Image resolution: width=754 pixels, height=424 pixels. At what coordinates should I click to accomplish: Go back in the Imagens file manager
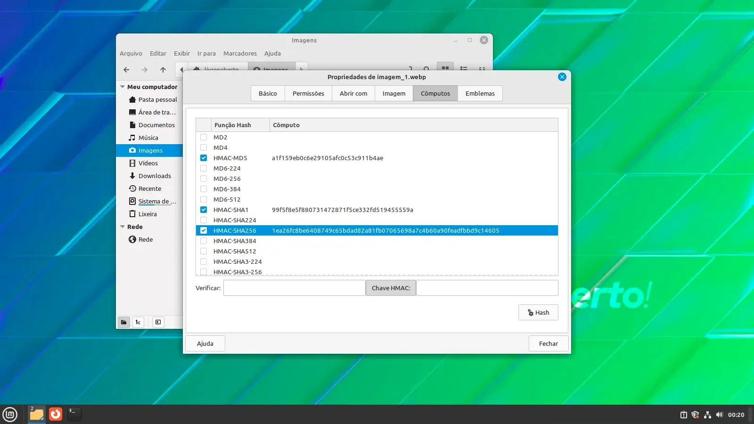(x=126, y=70)
